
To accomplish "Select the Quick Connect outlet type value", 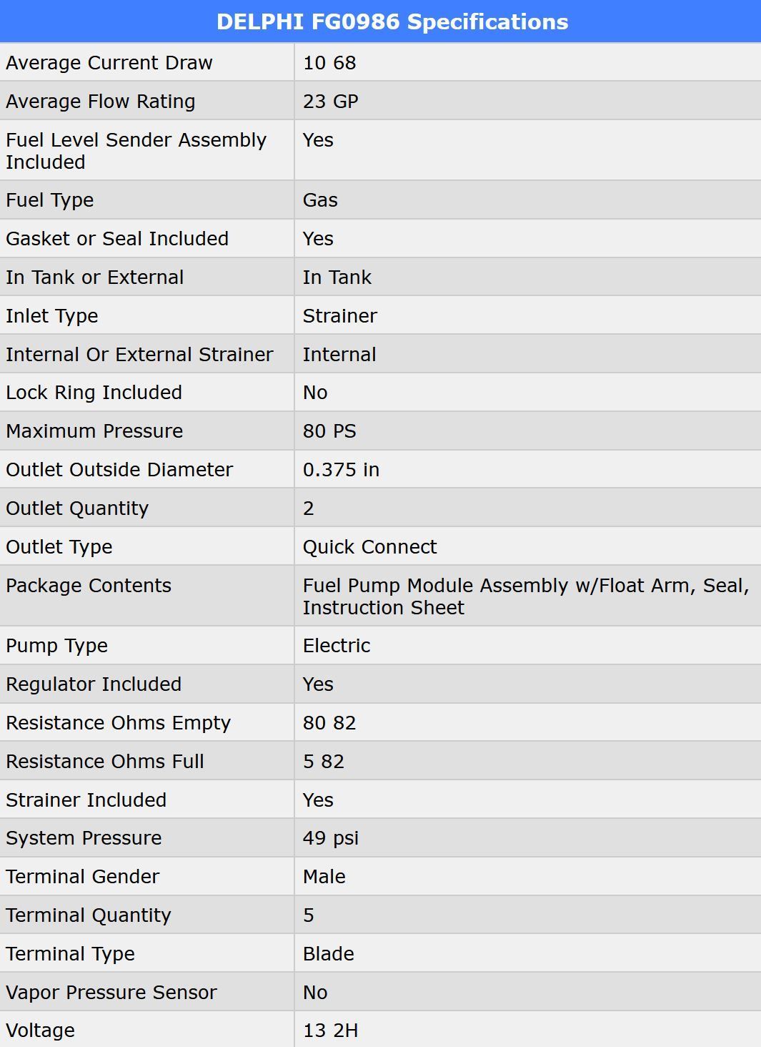I will tap(369, 547).
